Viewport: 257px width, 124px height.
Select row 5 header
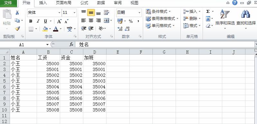tap(5, 81)
